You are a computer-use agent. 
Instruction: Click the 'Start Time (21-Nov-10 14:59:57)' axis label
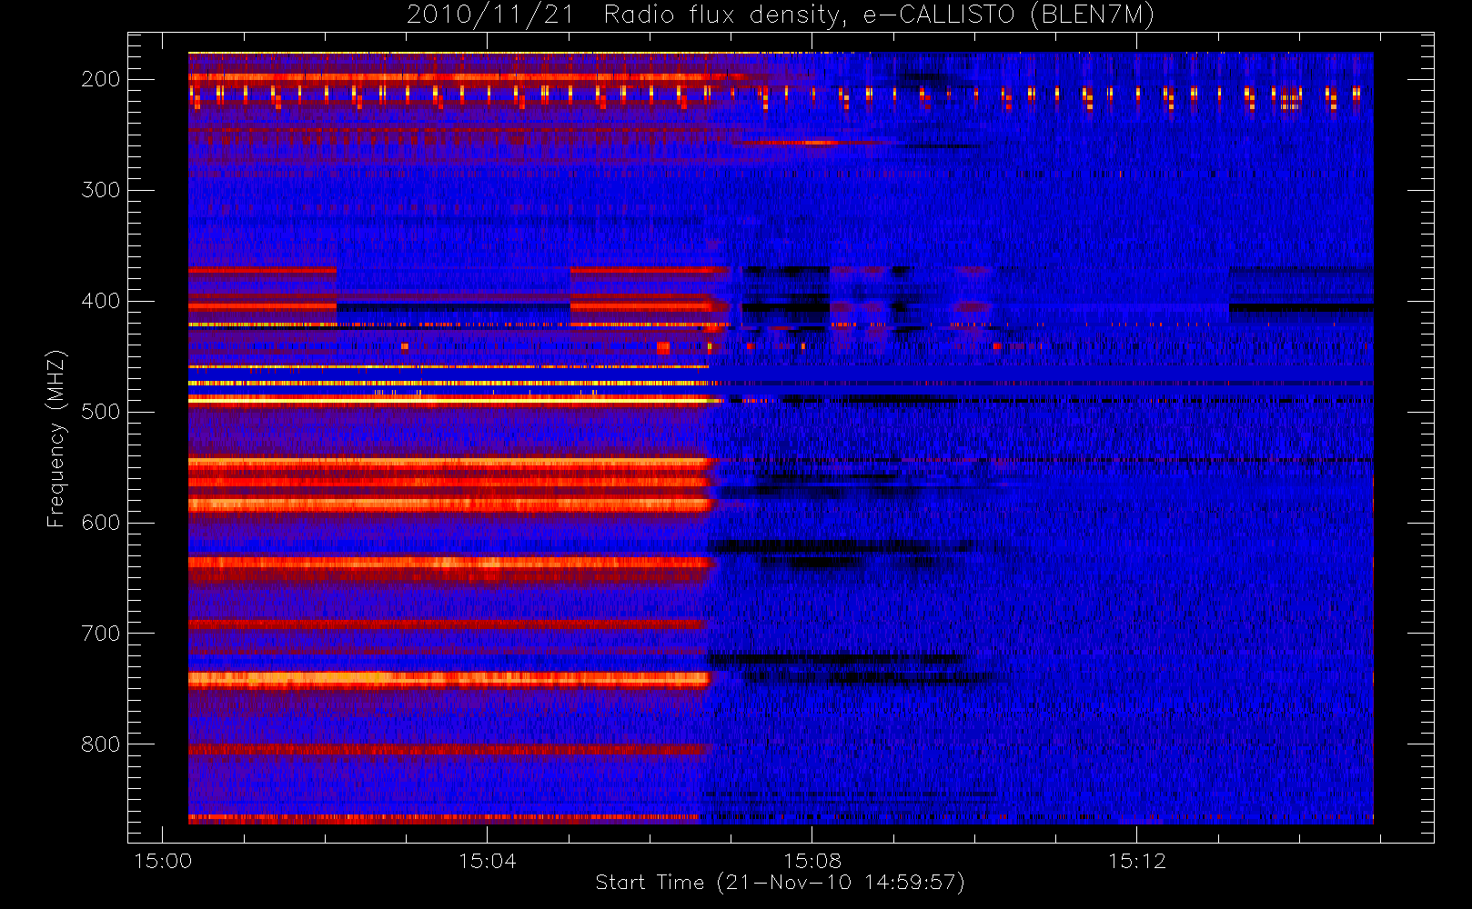coord(780,883)
